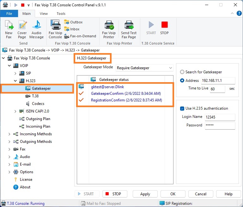Open the Gatekeeper Mode dropdown

tap(144, 68)
